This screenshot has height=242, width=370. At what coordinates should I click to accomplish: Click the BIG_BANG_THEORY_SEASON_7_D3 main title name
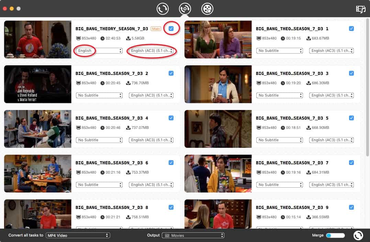[x=112, y=29]
